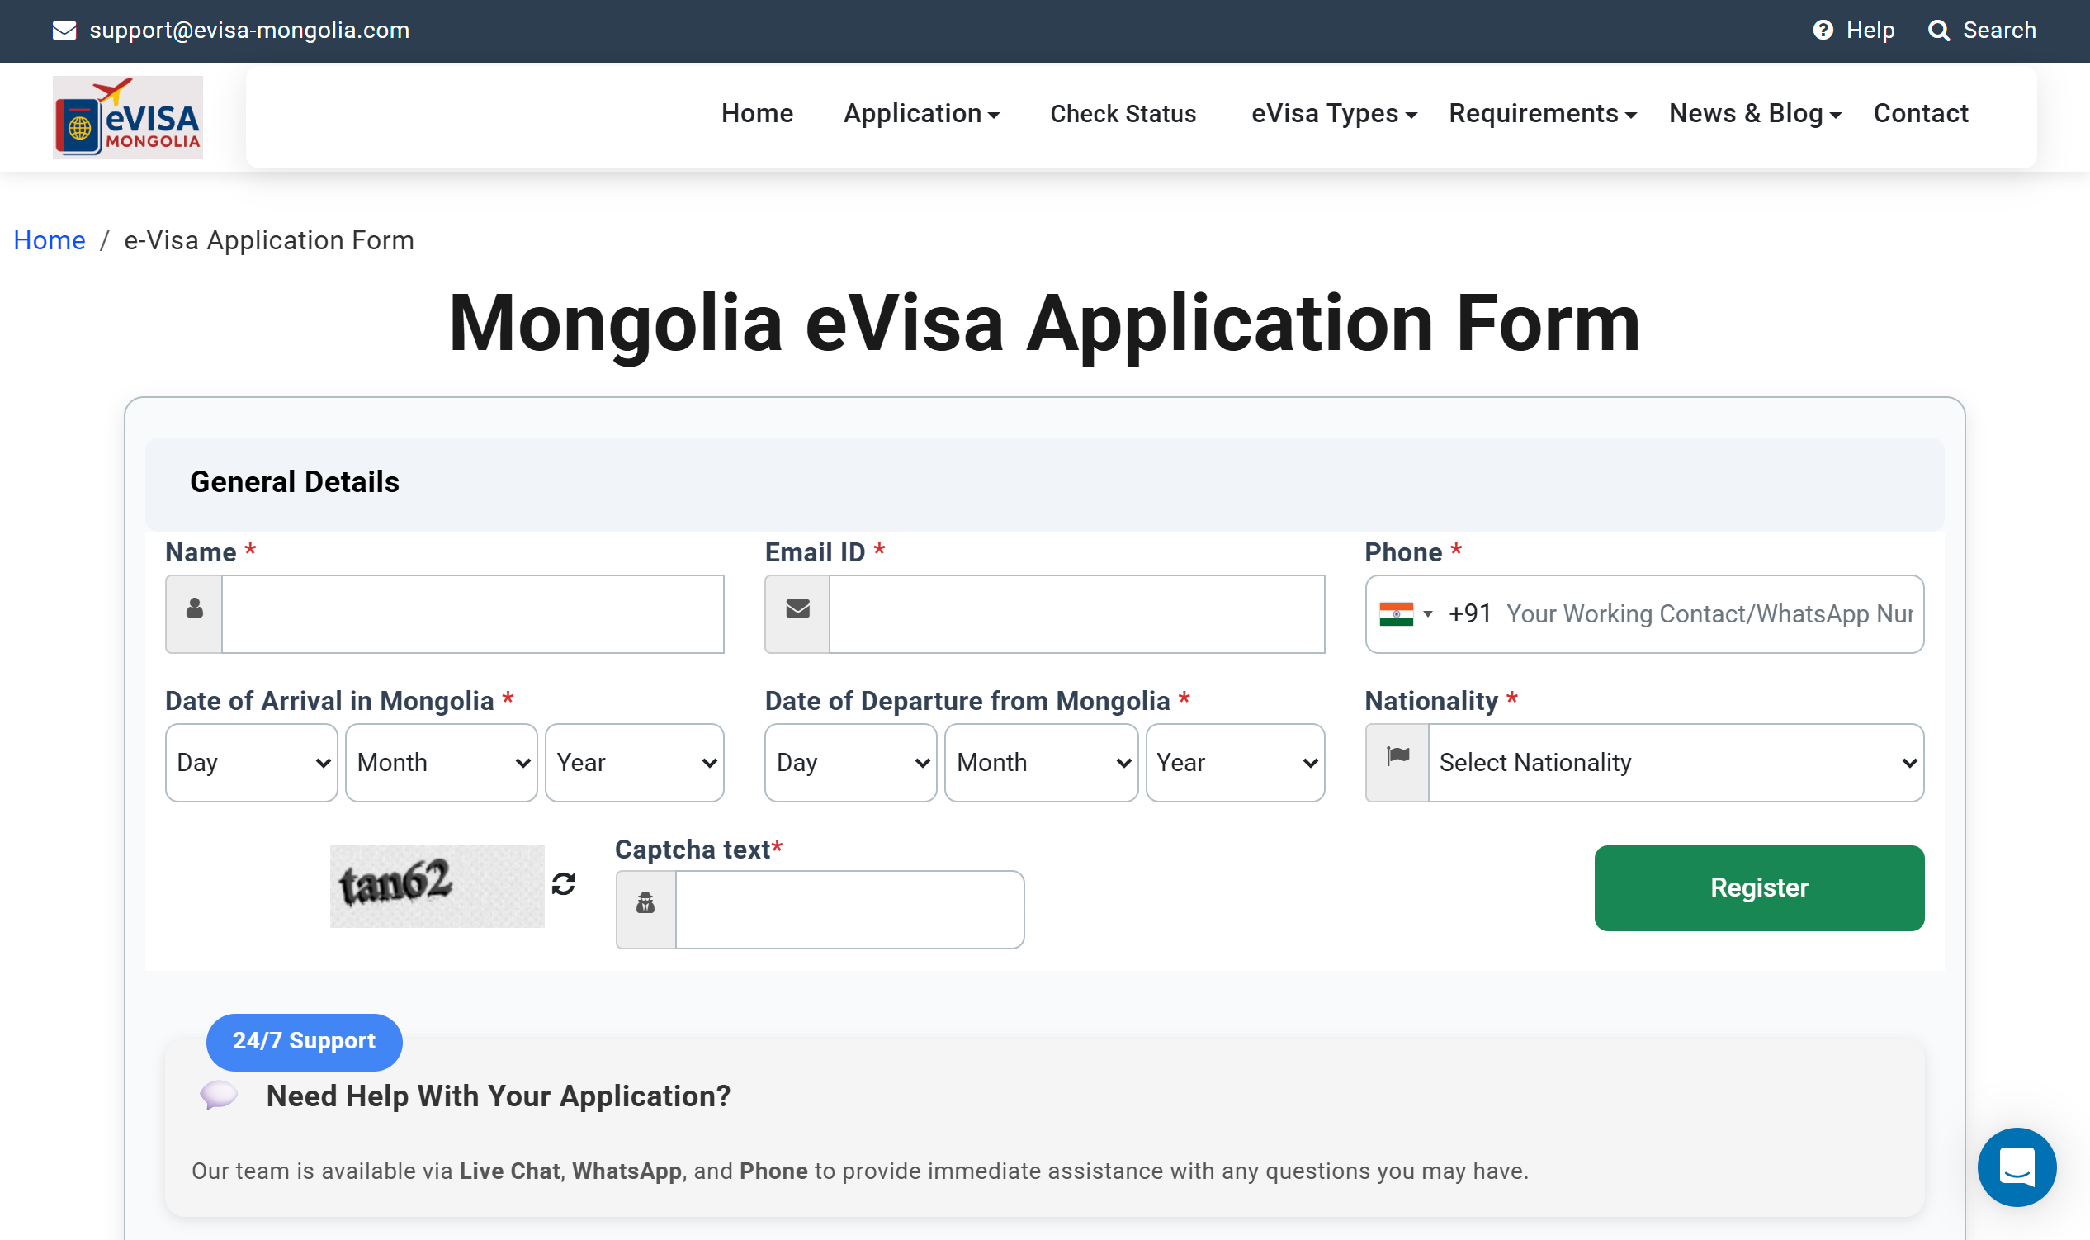The width and height of the screenshot is (2090, 1240).
Task: Open the arrival Month dropdown
Action: [x=441, y=763]
